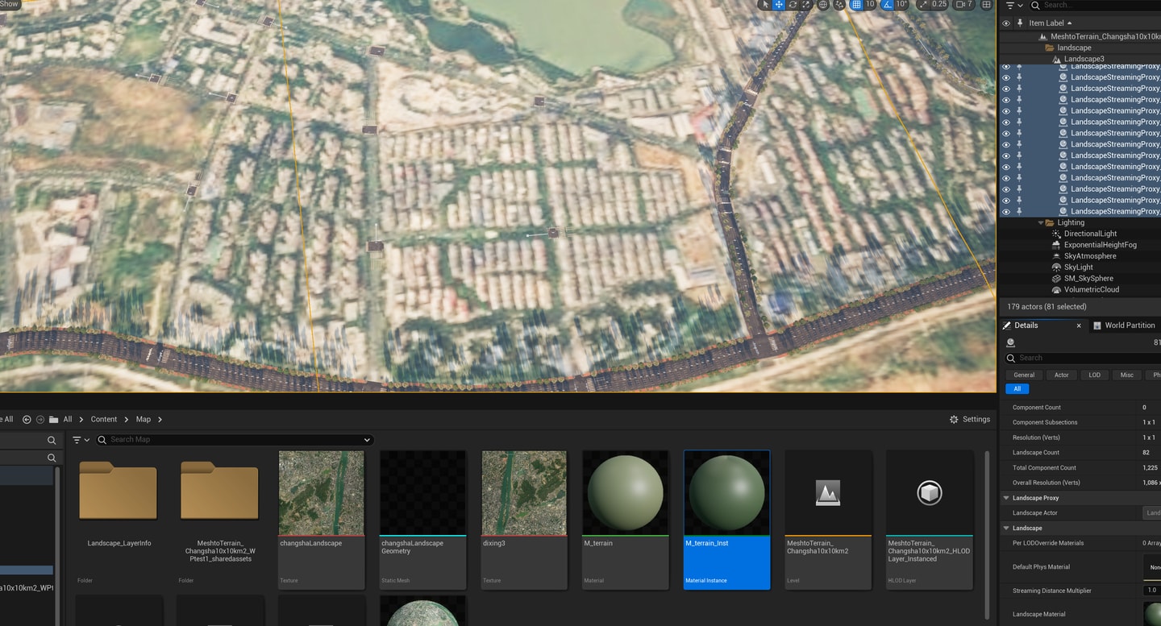Choose the Translate move gizmo tool
Viewport: 1161px width, 626px height.
coord(779,4)
